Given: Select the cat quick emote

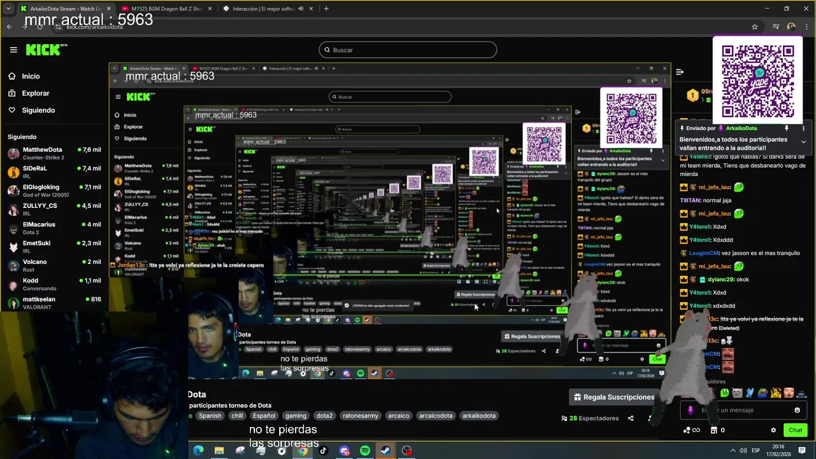Looking at the screenshot, I should (x=738, y=393).
